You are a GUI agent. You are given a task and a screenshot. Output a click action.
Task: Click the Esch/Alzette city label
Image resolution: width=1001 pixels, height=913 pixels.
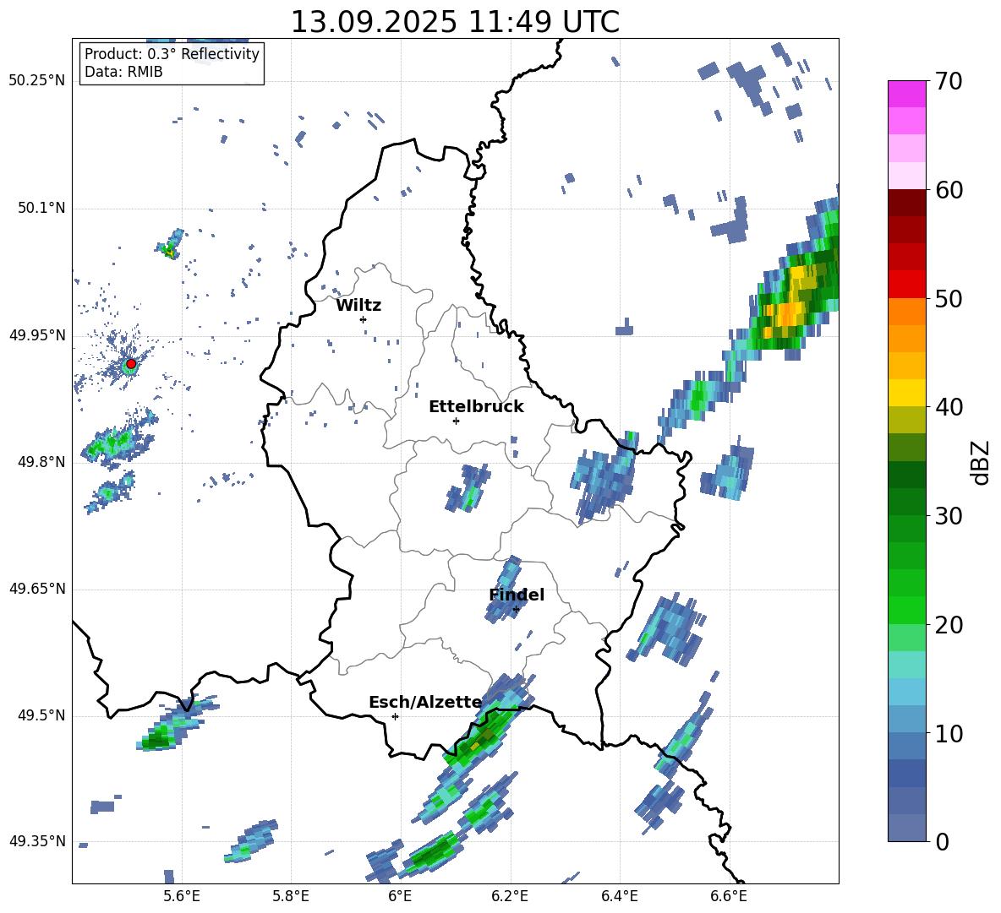click(425, 703)
